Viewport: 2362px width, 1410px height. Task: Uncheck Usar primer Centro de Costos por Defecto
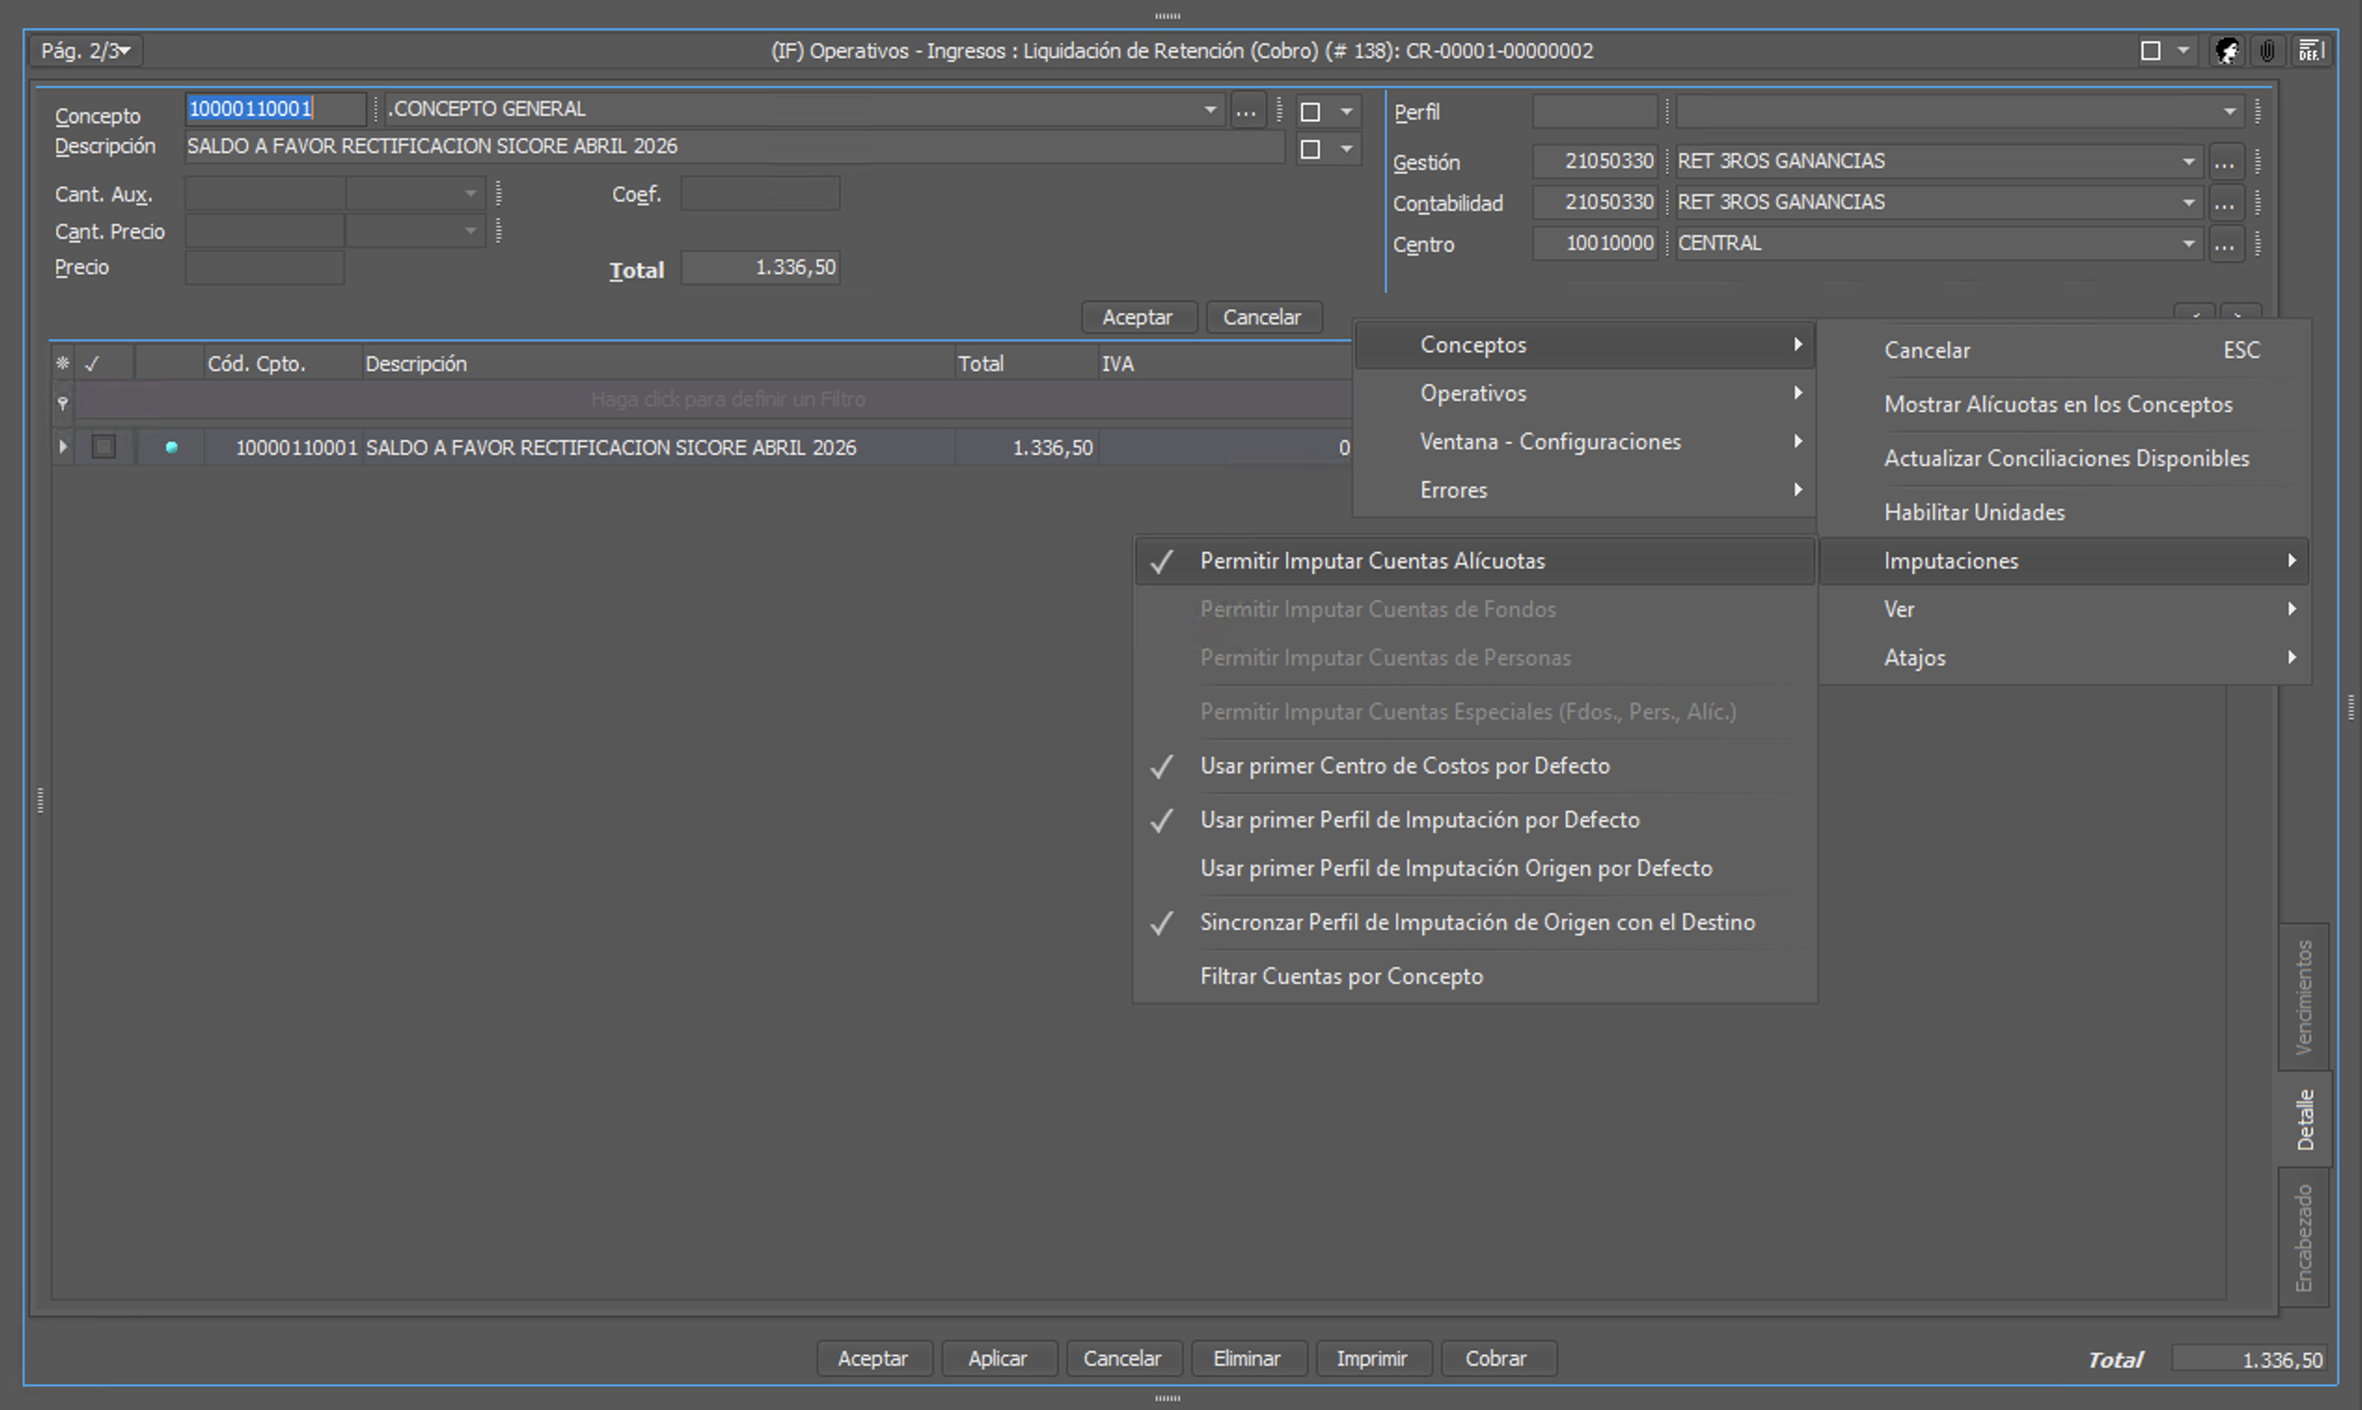click(1475, 766)
